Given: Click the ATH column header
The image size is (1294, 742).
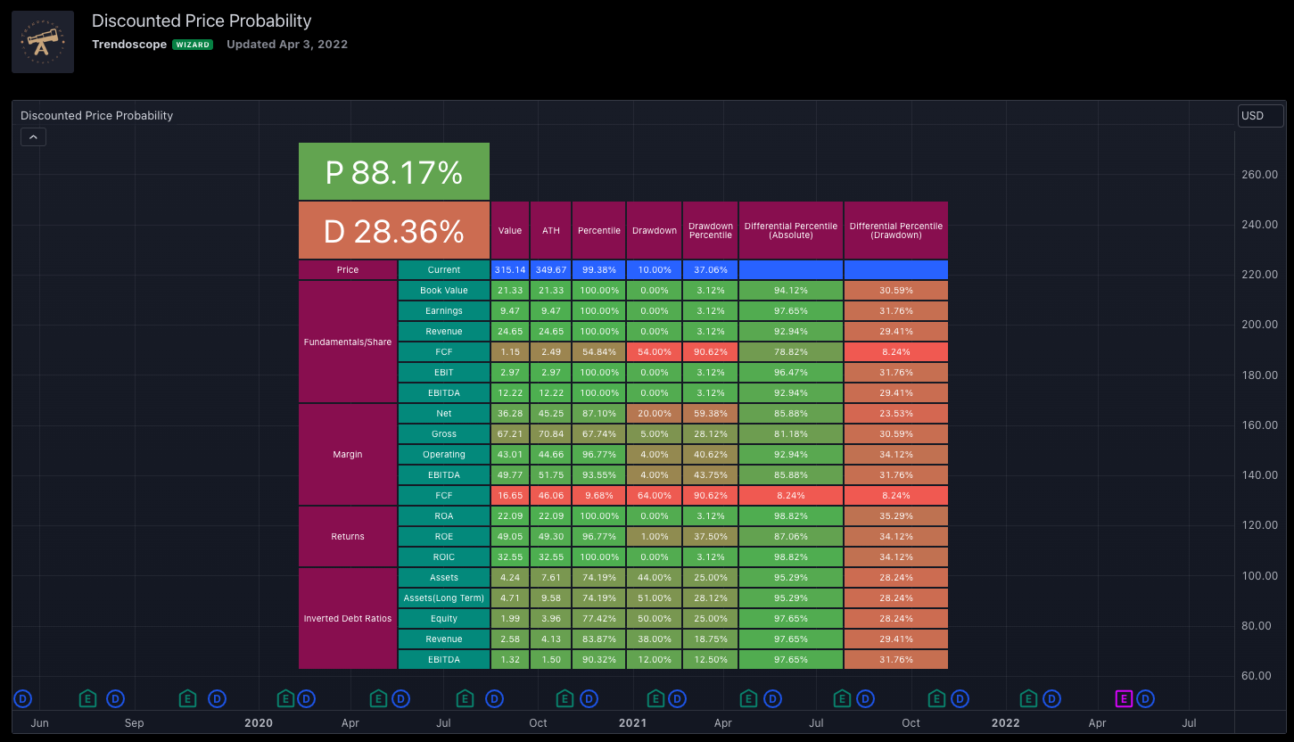Looking at the screenshot, I should pos(551,230).
